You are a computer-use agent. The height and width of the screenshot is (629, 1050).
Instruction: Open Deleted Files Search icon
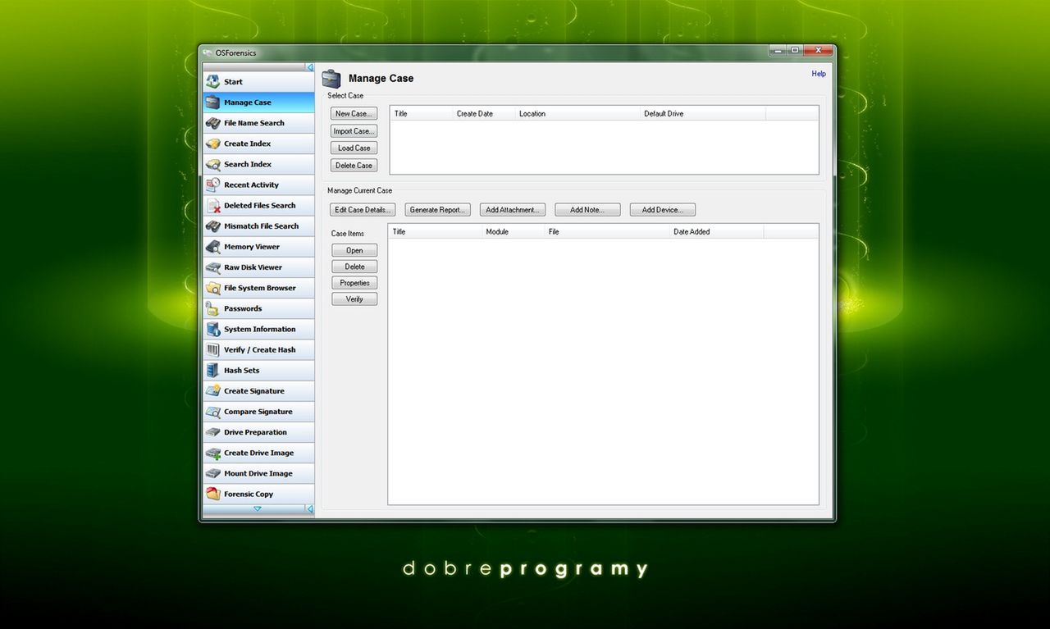pyautogui.click(x=212, y=205)
